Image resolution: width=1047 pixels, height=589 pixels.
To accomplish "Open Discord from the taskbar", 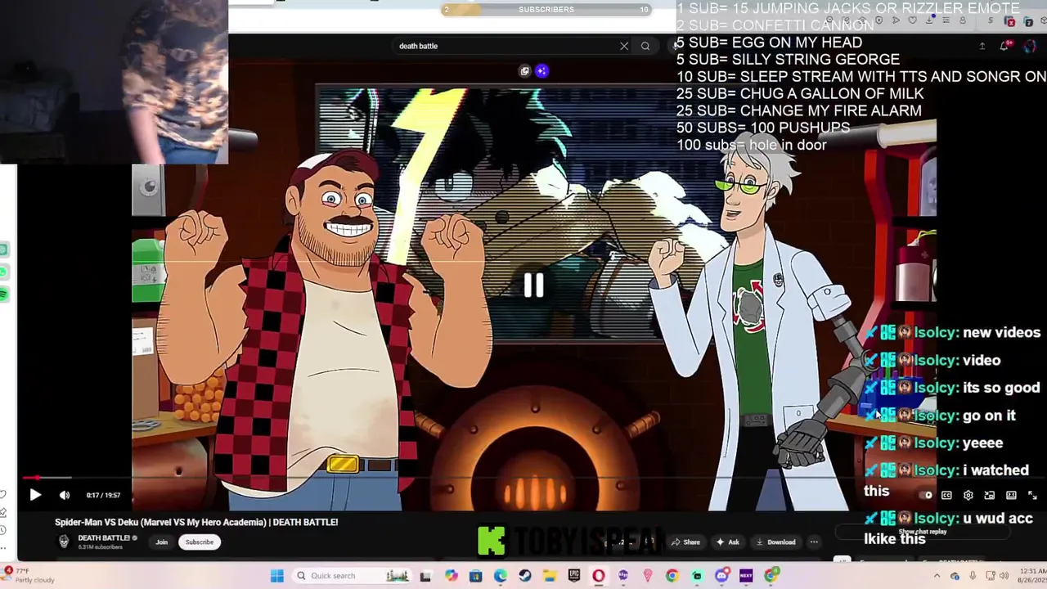I will (x=721, y=576).
